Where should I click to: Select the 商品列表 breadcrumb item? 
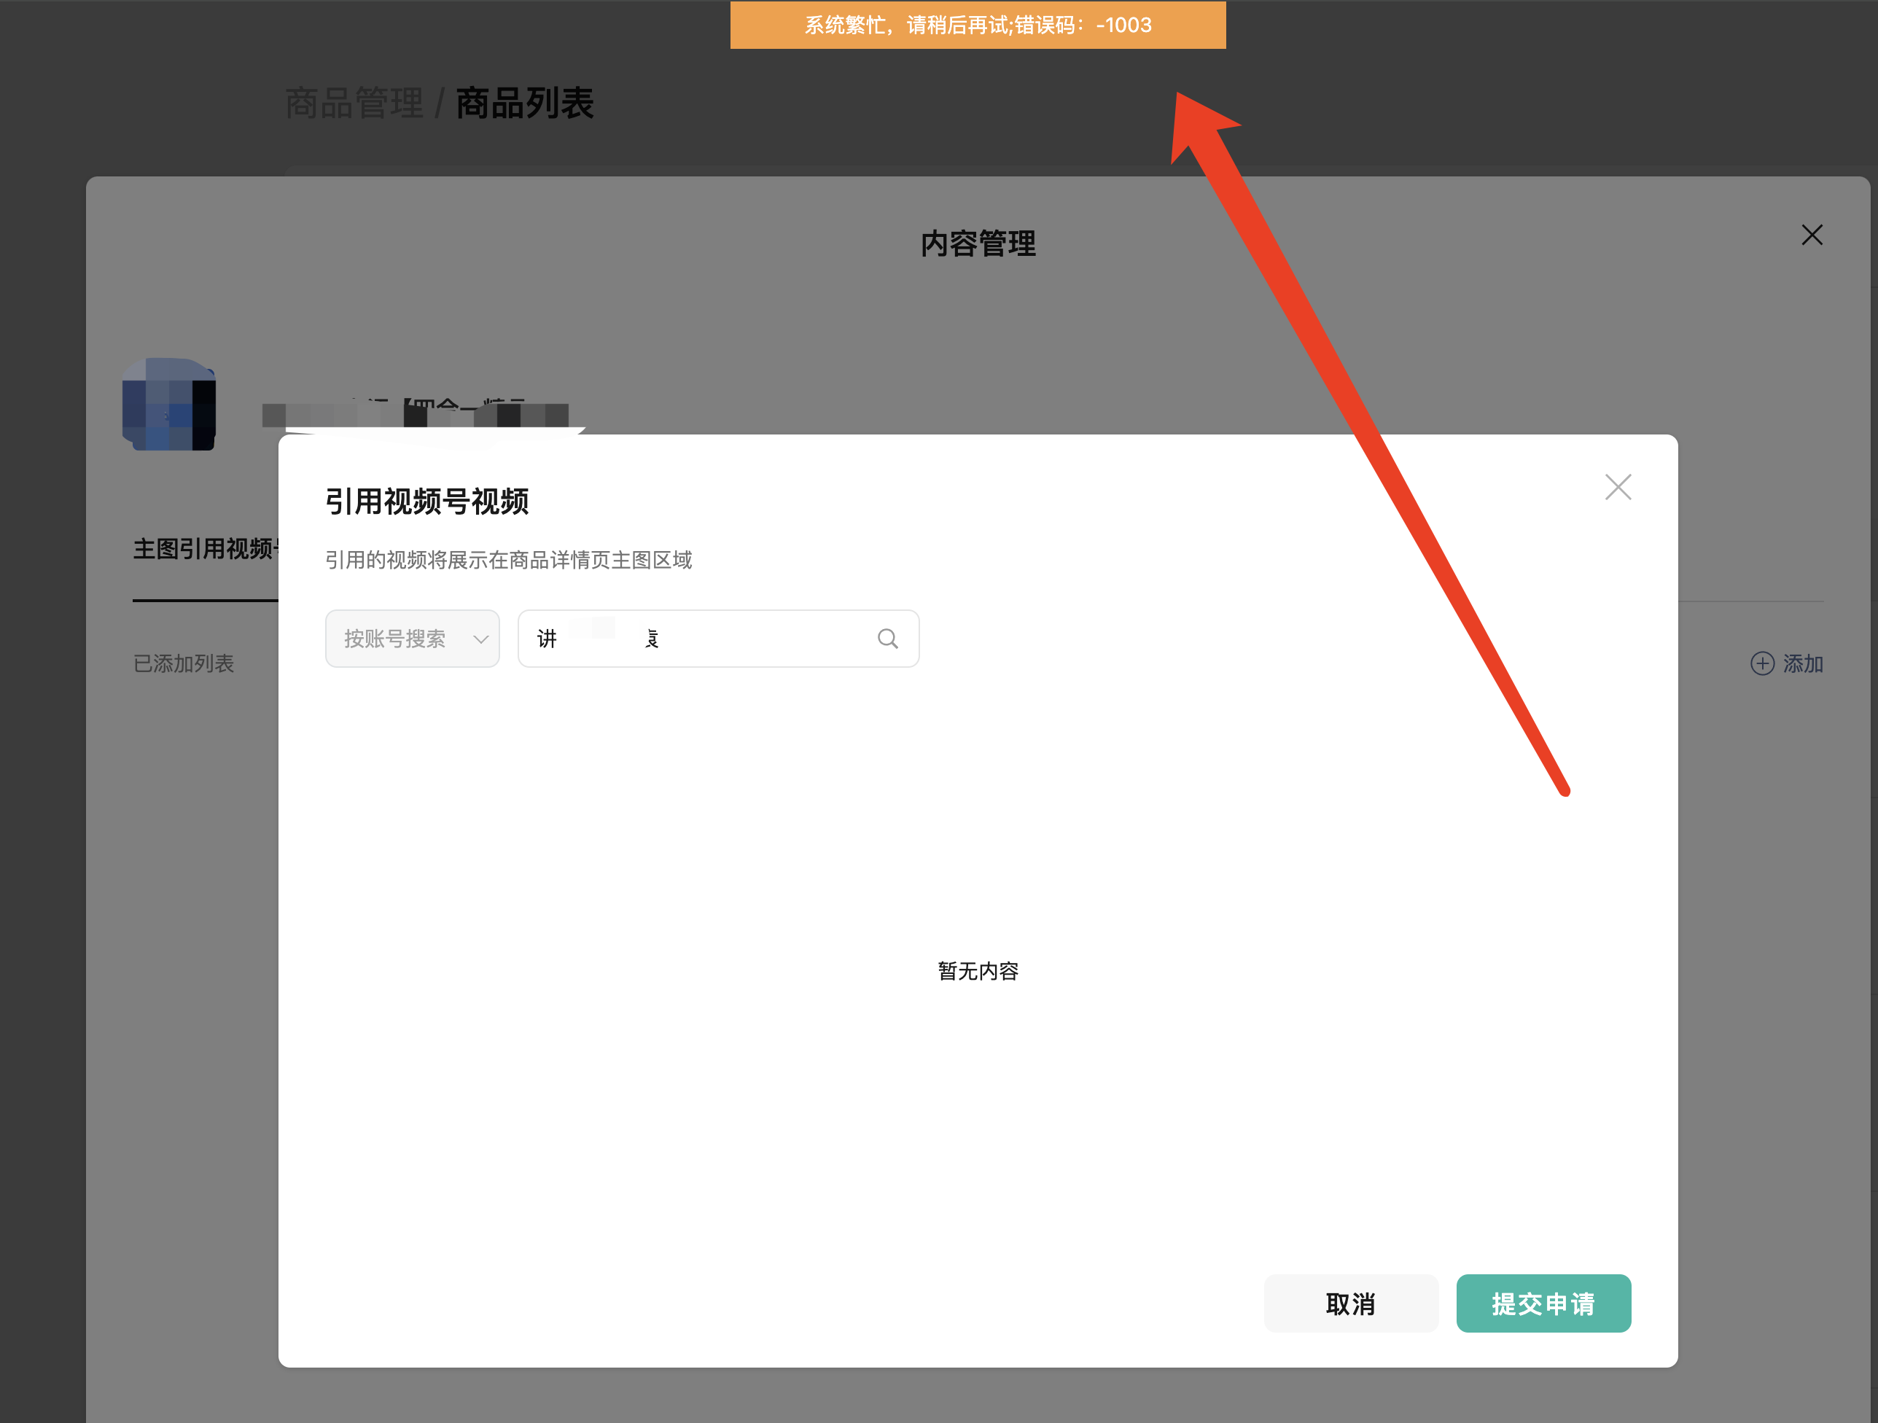click(x=525, y=104)
